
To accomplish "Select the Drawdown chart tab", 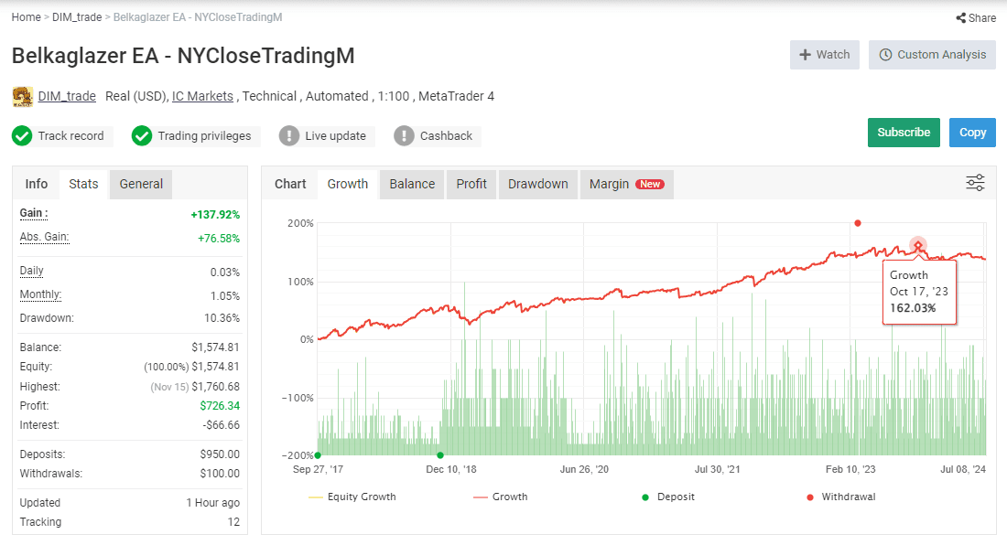I will (x=538, y=184).
